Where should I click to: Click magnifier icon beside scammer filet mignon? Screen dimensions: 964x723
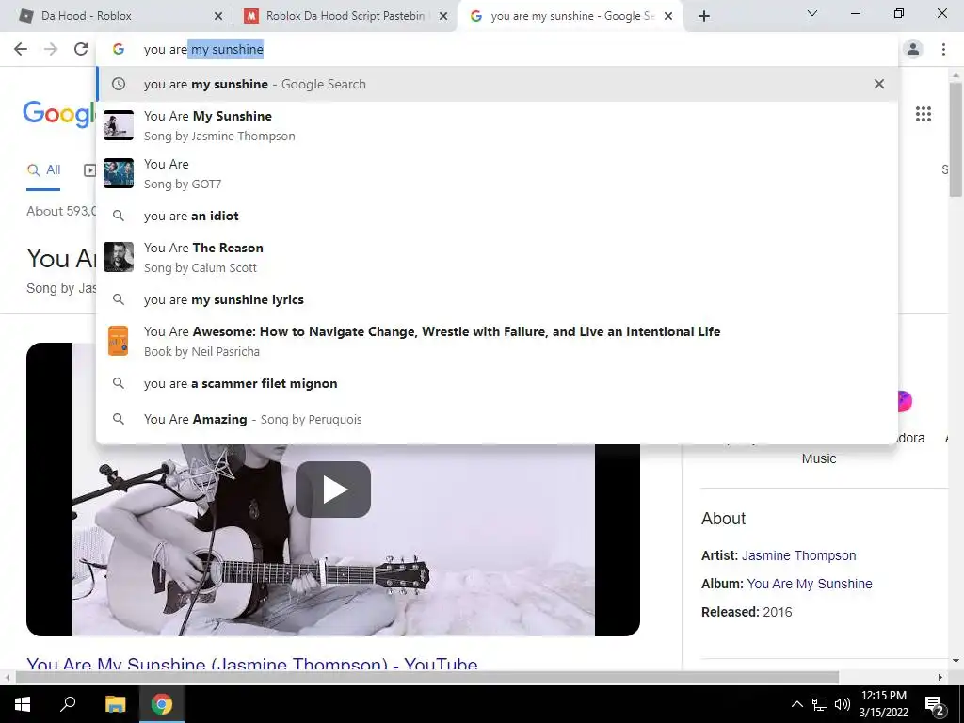[118, 383]
